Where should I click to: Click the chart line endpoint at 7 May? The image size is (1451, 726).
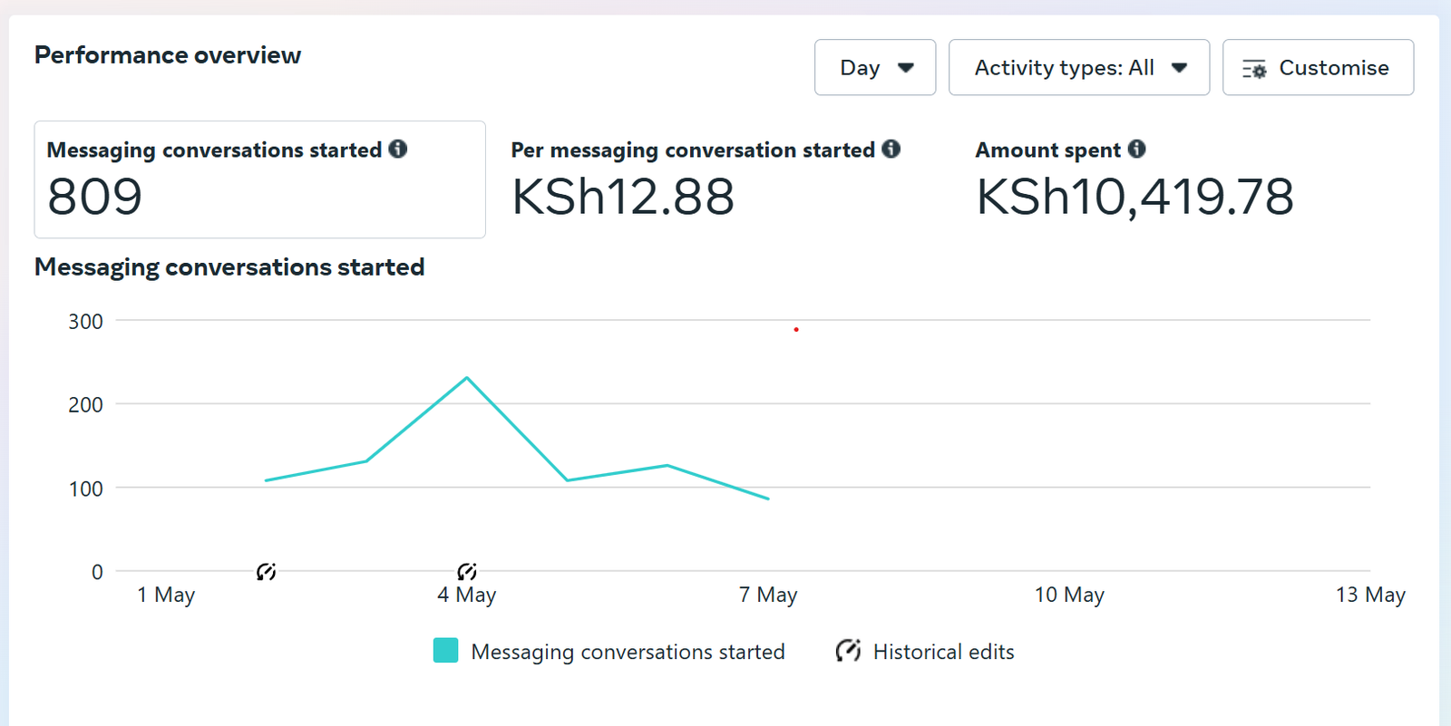pyautogui.click(x=768, y=499)
